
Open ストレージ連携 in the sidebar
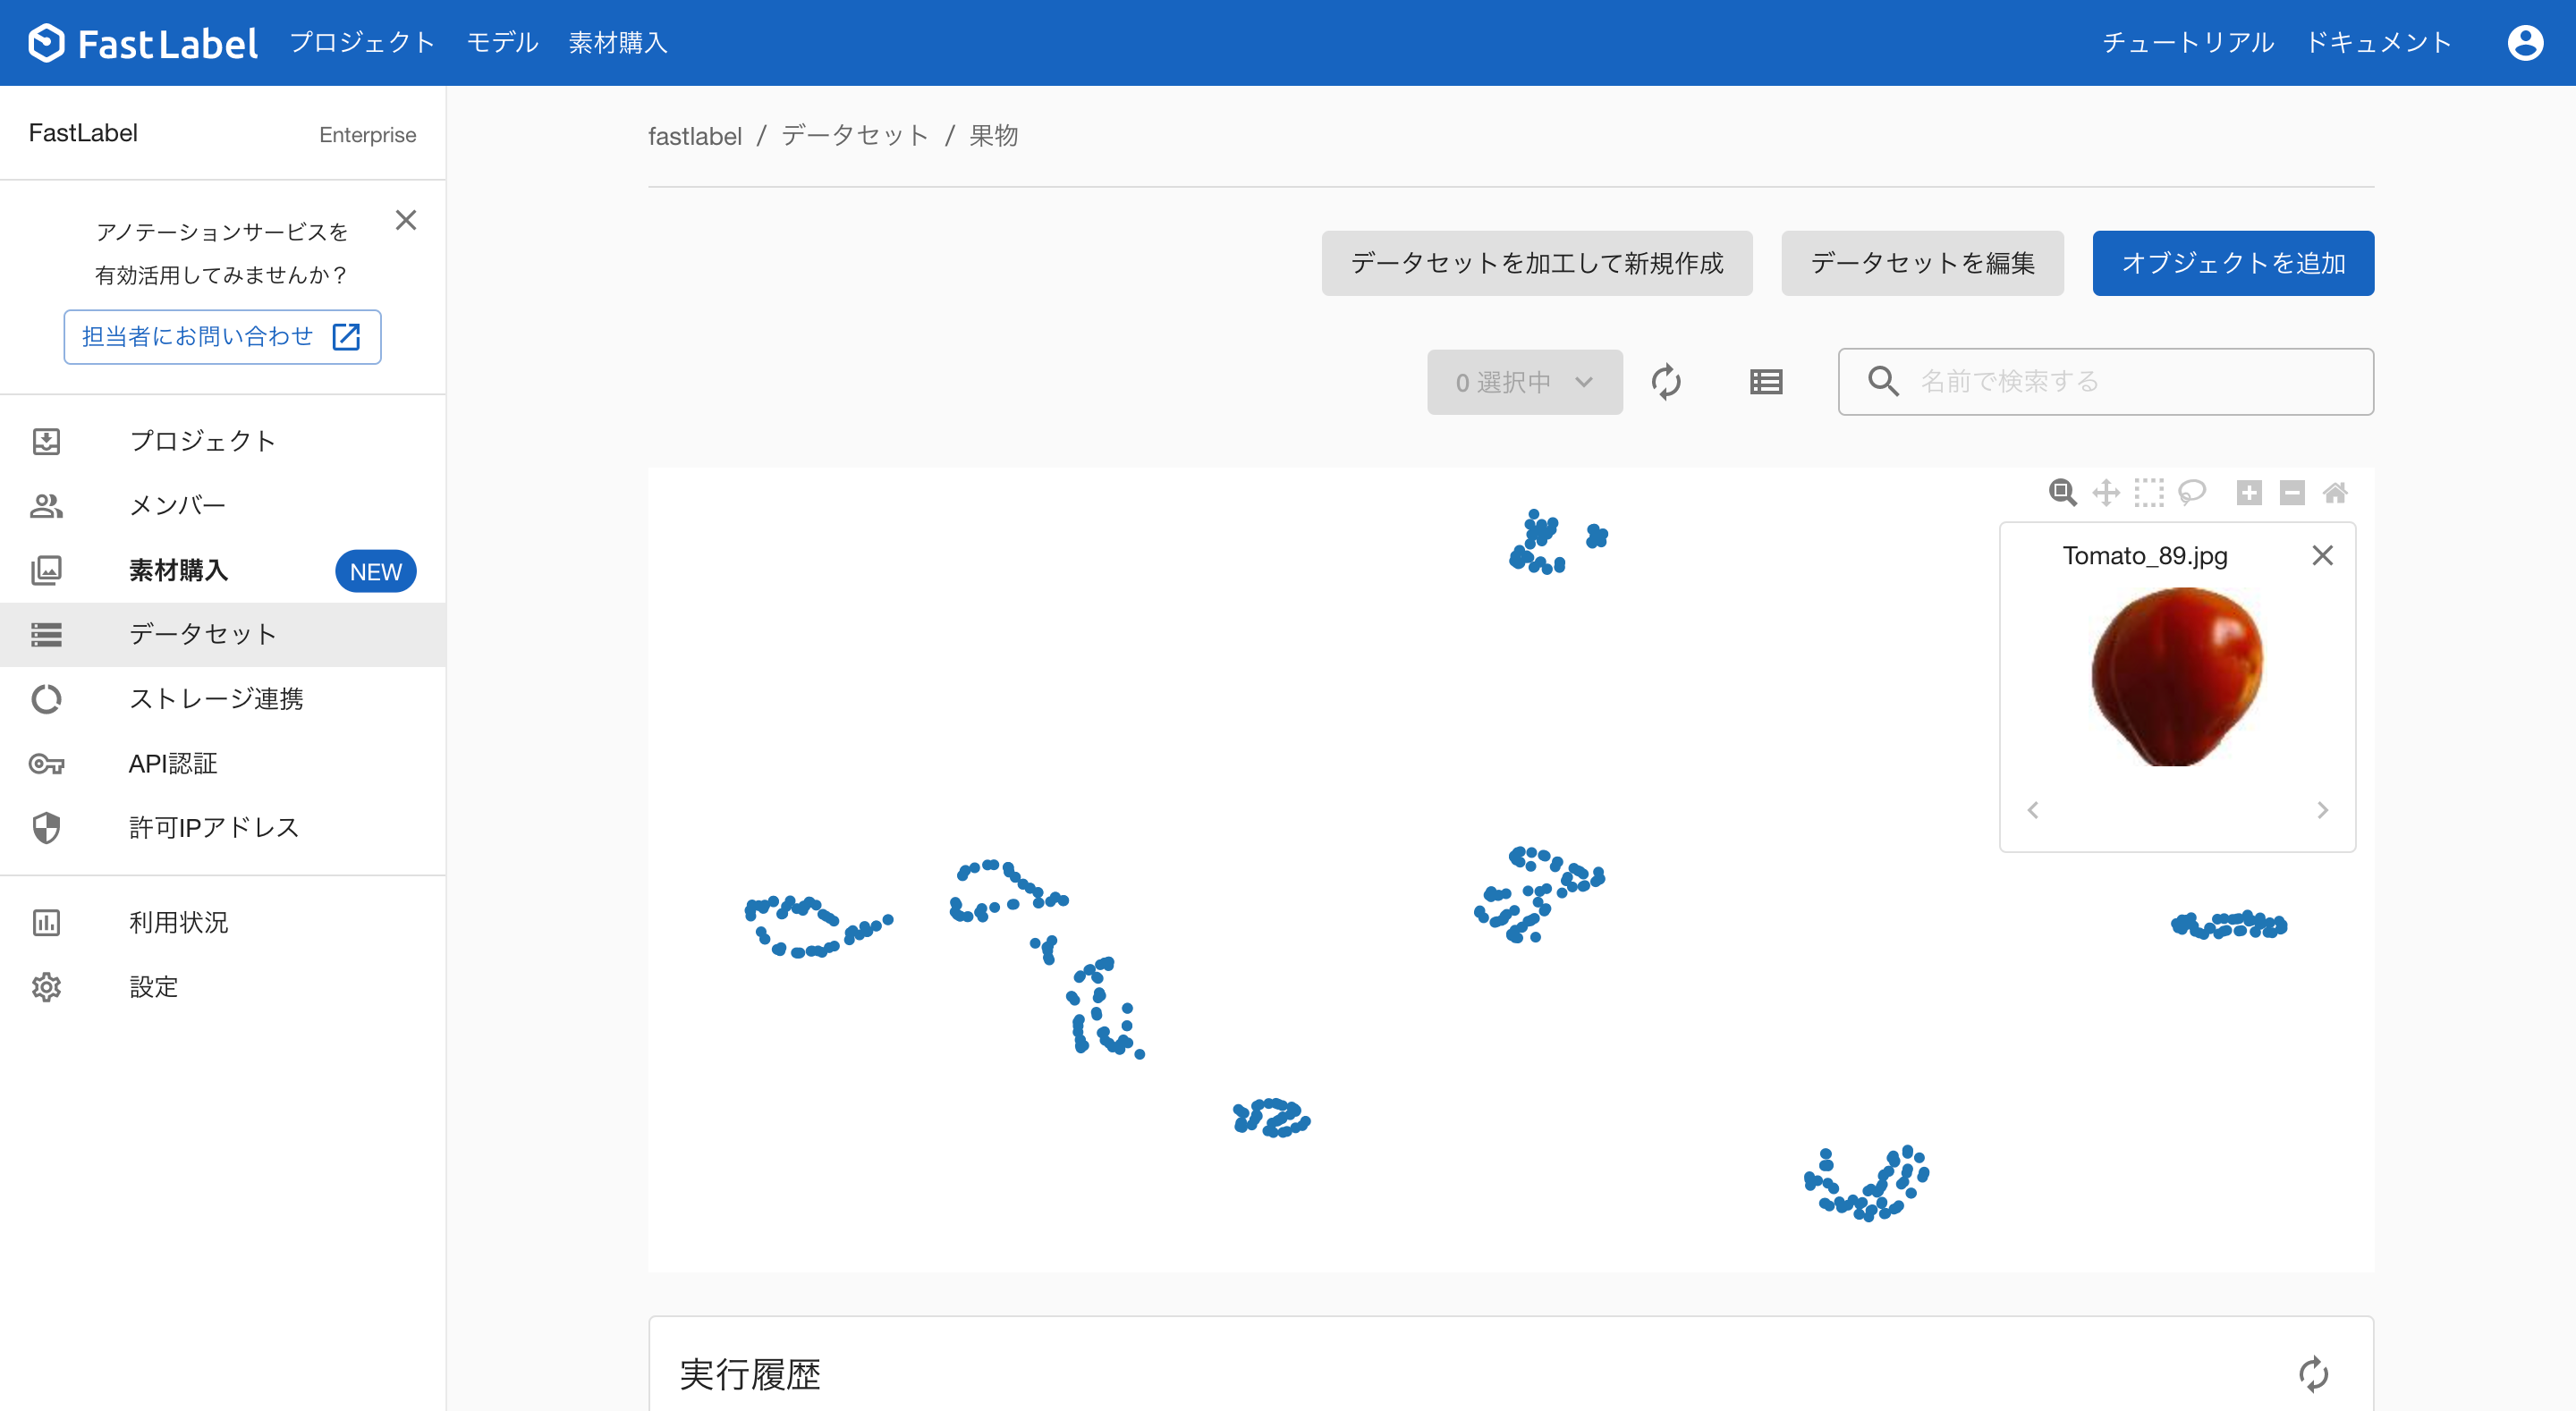(x=216, y=699)
